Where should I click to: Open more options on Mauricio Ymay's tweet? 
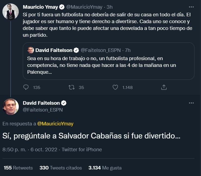[191, 7]
